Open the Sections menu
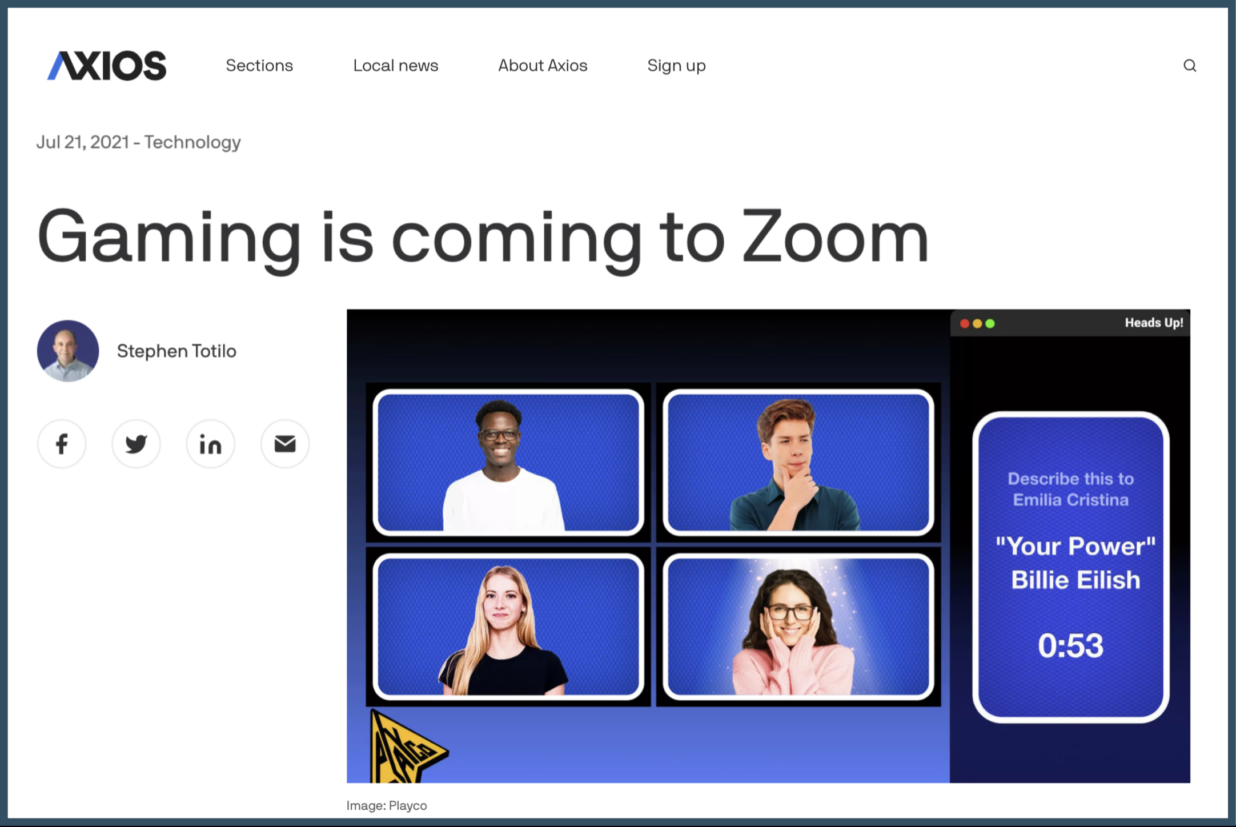This screenshot has width=1236, height=827. pyautogui.click(x=259, y=66)
